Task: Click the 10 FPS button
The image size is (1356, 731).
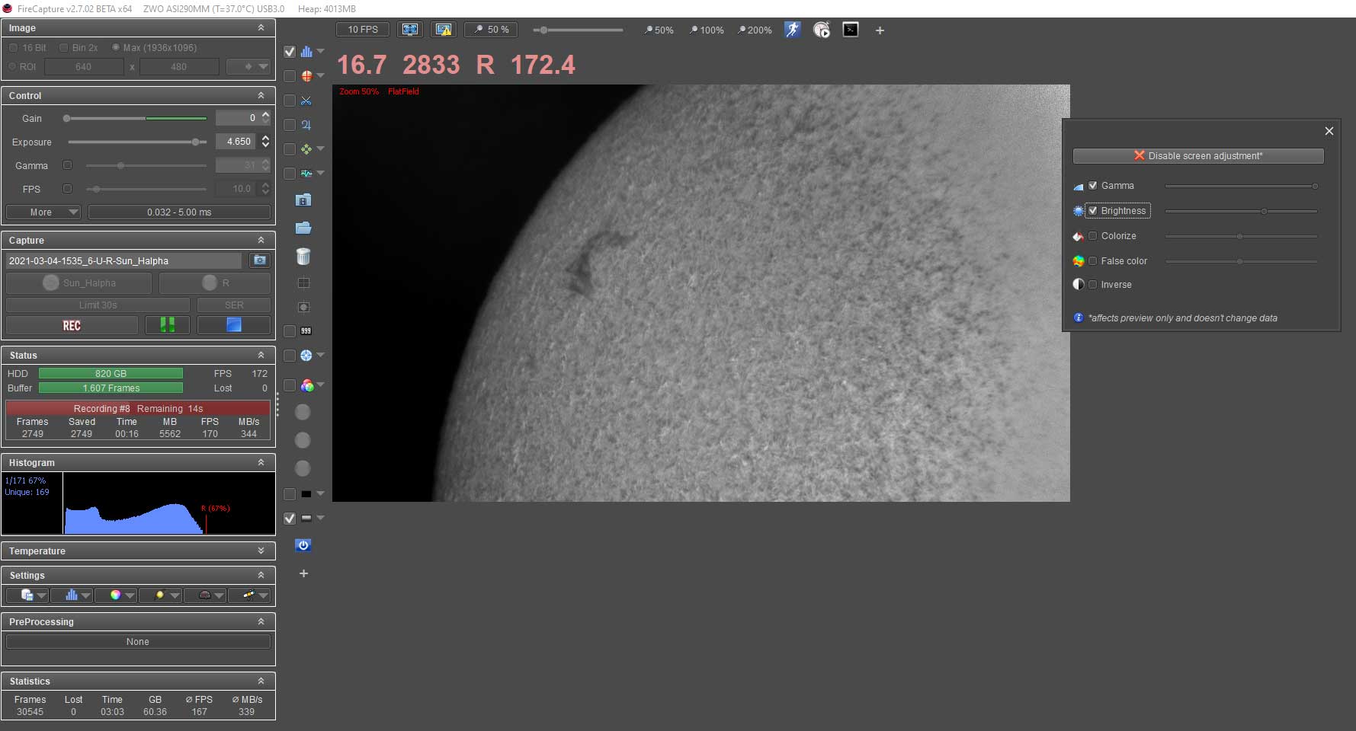Action: 363,30
